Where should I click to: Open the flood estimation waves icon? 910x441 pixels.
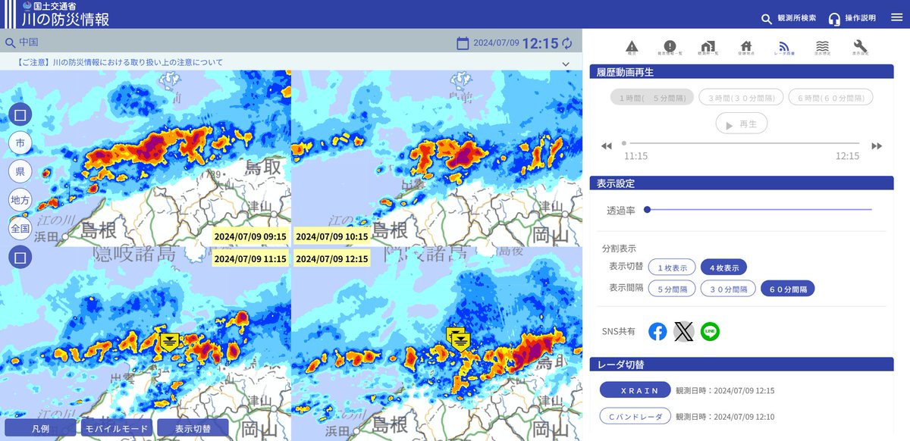coord(822,48)
